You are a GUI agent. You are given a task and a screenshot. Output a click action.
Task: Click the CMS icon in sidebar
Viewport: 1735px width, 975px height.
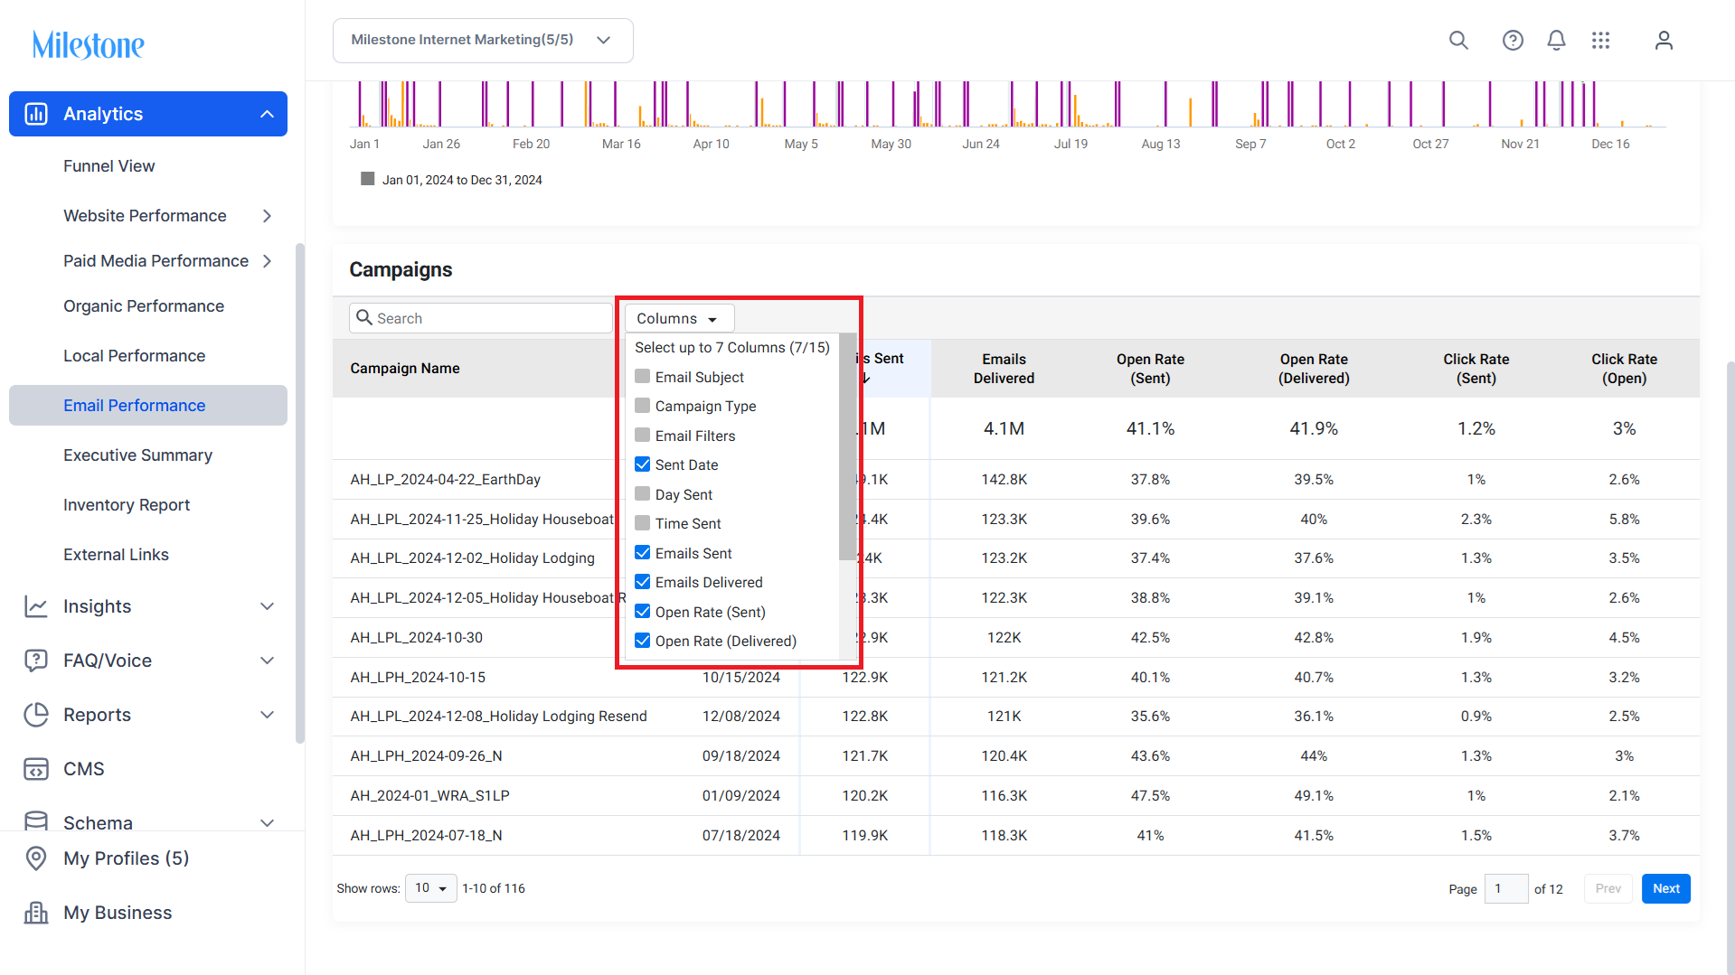36,769
